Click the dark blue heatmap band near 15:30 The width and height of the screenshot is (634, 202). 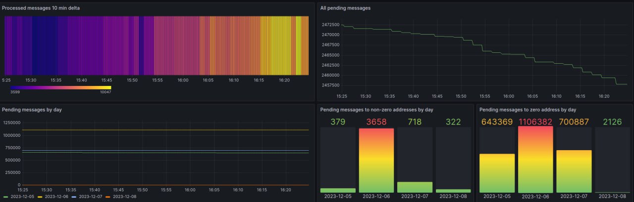click(x=44, y=45)
